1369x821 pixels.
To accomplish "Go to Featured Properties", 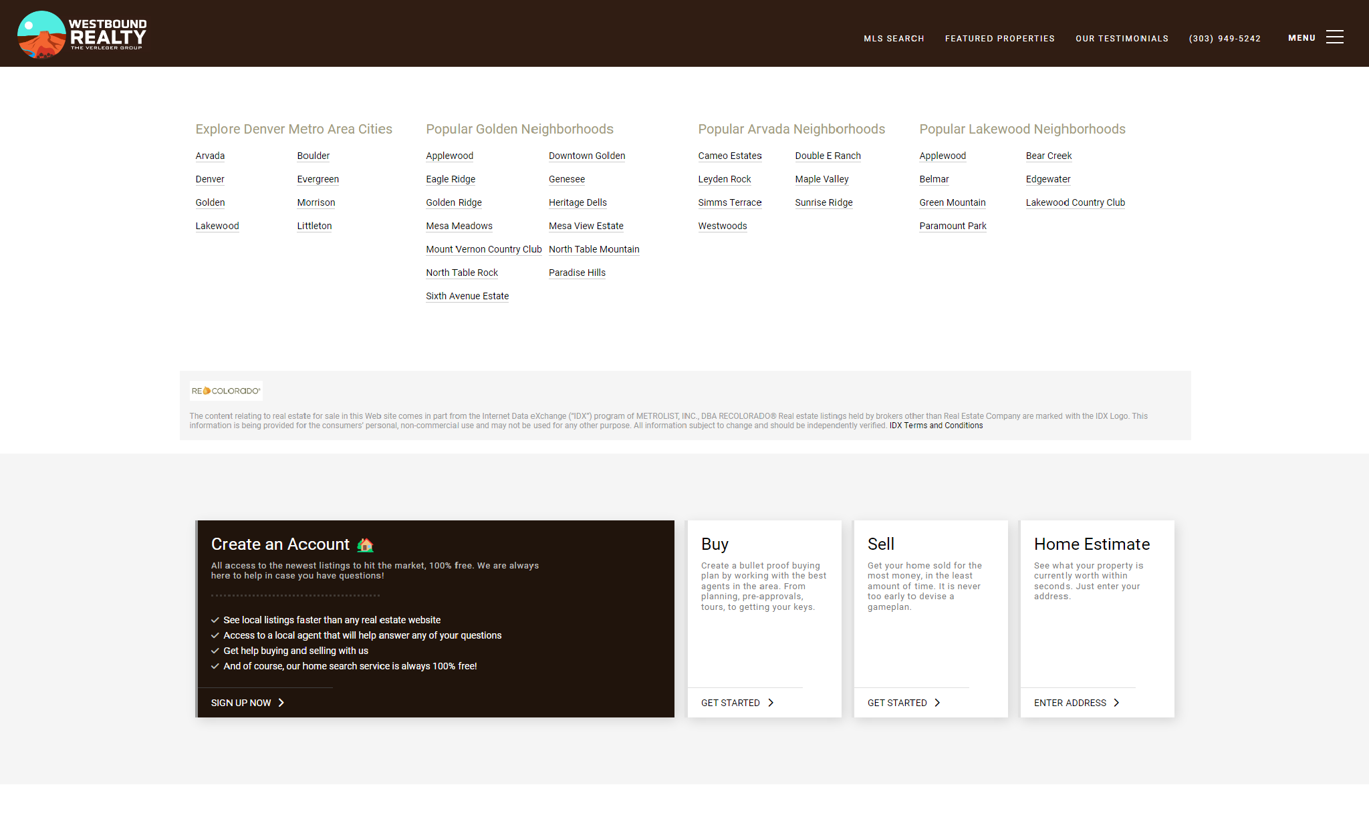I will tap(999, 39).
